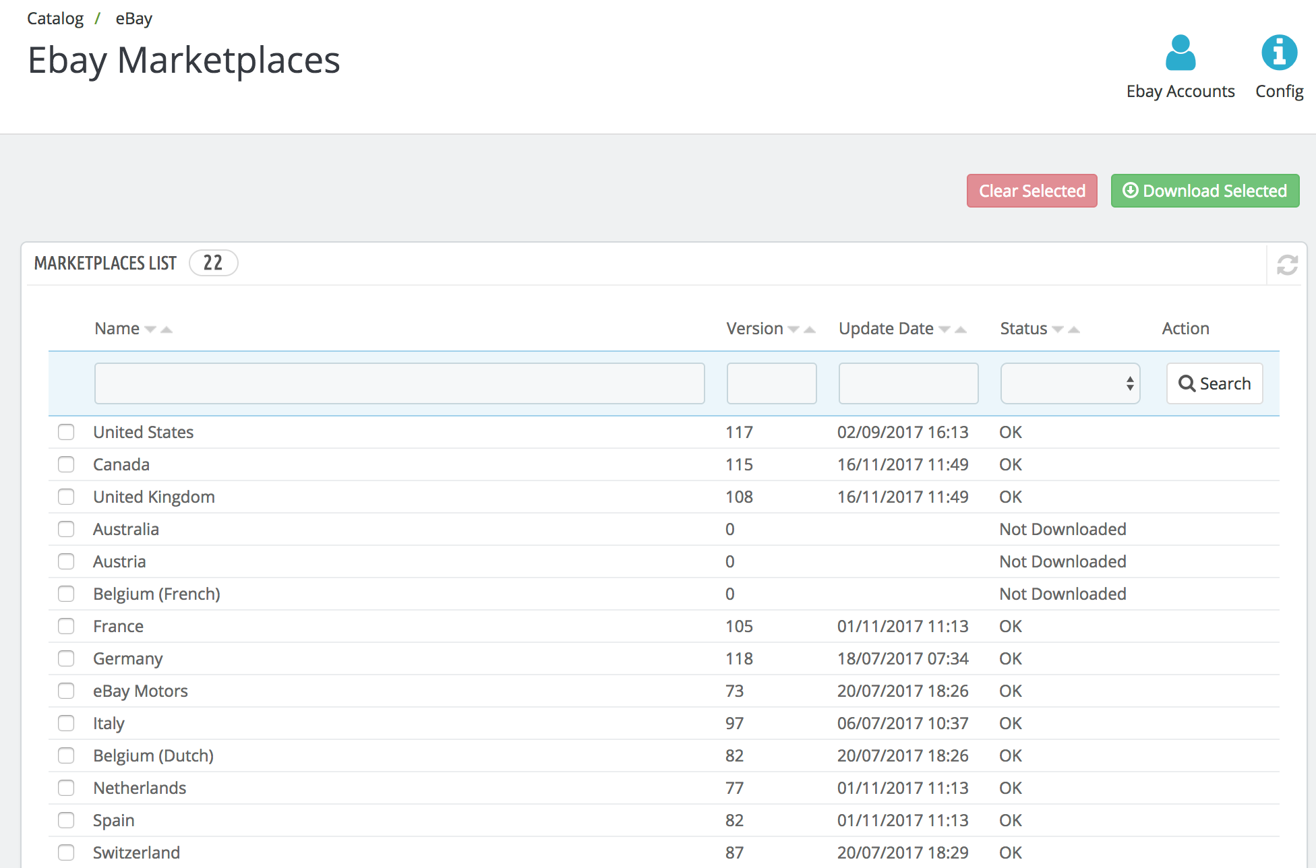Select eBay Motors checkbox
The image size is (1316, 868).
(x=66, y=691)
